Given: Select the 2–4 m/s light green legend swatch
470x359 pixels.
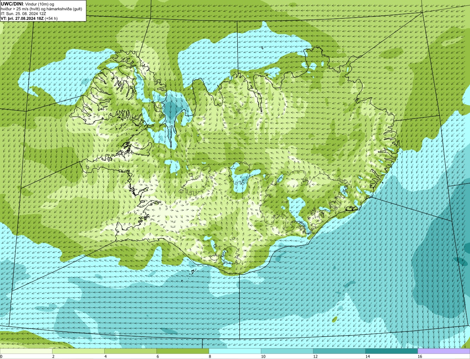Looking at the screenshot, I should [x=78, y=351].
